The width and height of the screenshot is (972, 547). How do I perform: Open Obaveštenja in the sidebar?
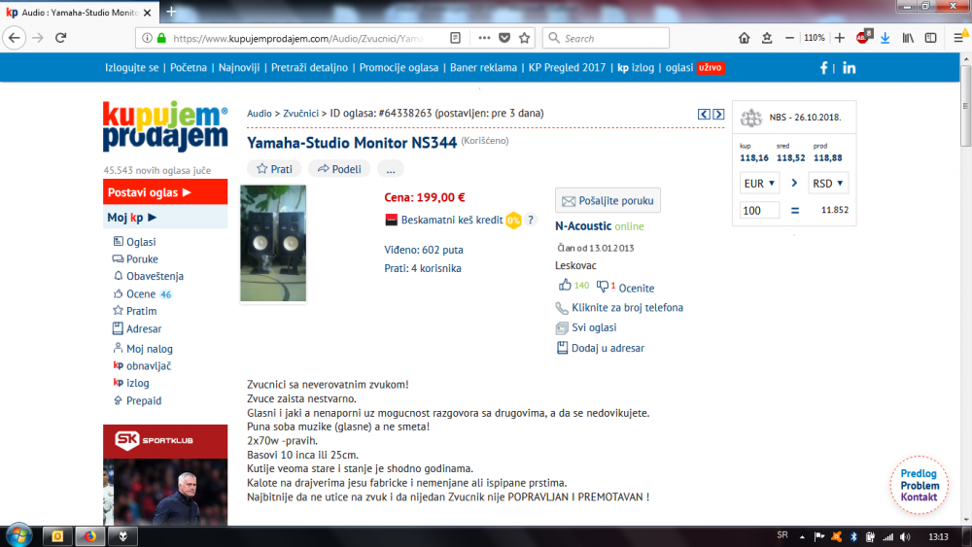click(x=155, y=276)
